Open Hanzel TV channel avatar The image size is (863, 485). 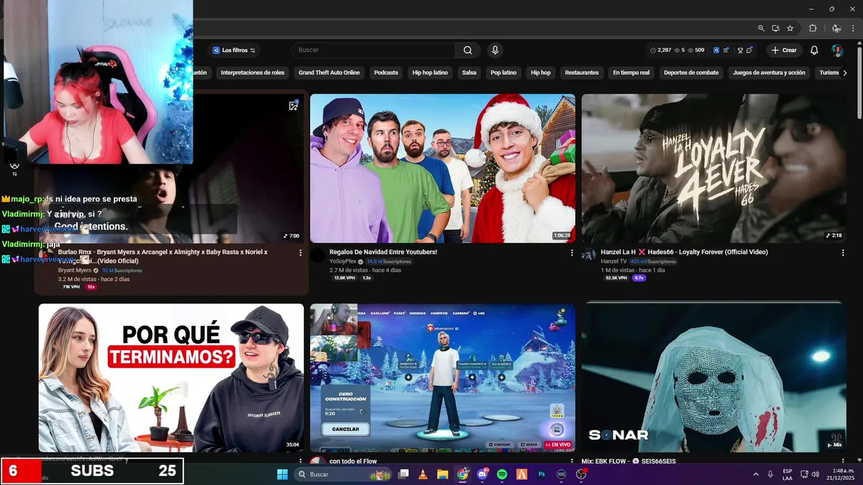[589, 254]
